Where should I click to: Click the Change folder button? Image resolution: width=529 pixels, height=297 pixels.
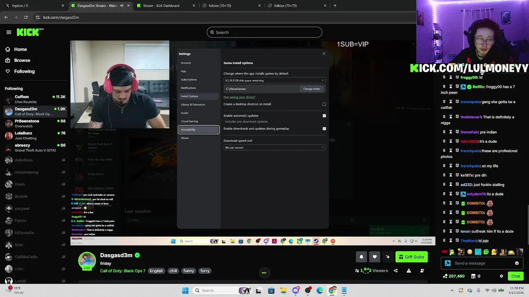pyautogui.click(x=312, y=89)
